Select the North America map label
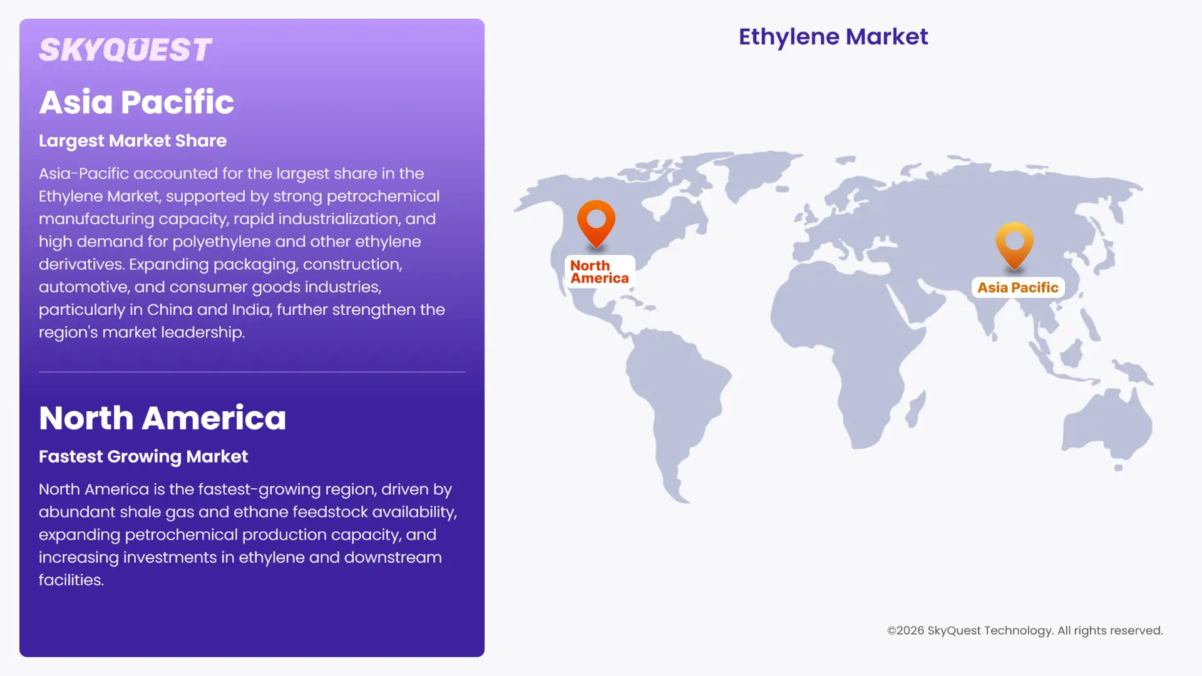This screenshot has width=1202, height=676. [x=600, y=272]
